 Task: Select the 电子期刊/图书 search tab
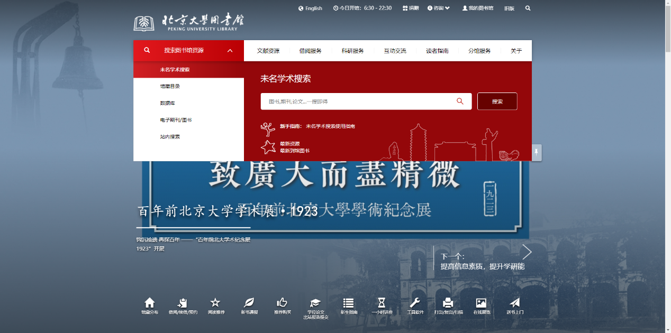tap(189, 120)
